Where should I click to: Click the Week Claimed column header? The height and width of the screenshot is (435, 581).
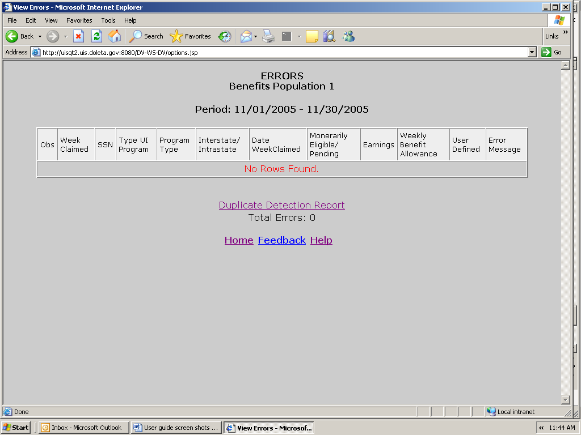(x=76, y=144)
